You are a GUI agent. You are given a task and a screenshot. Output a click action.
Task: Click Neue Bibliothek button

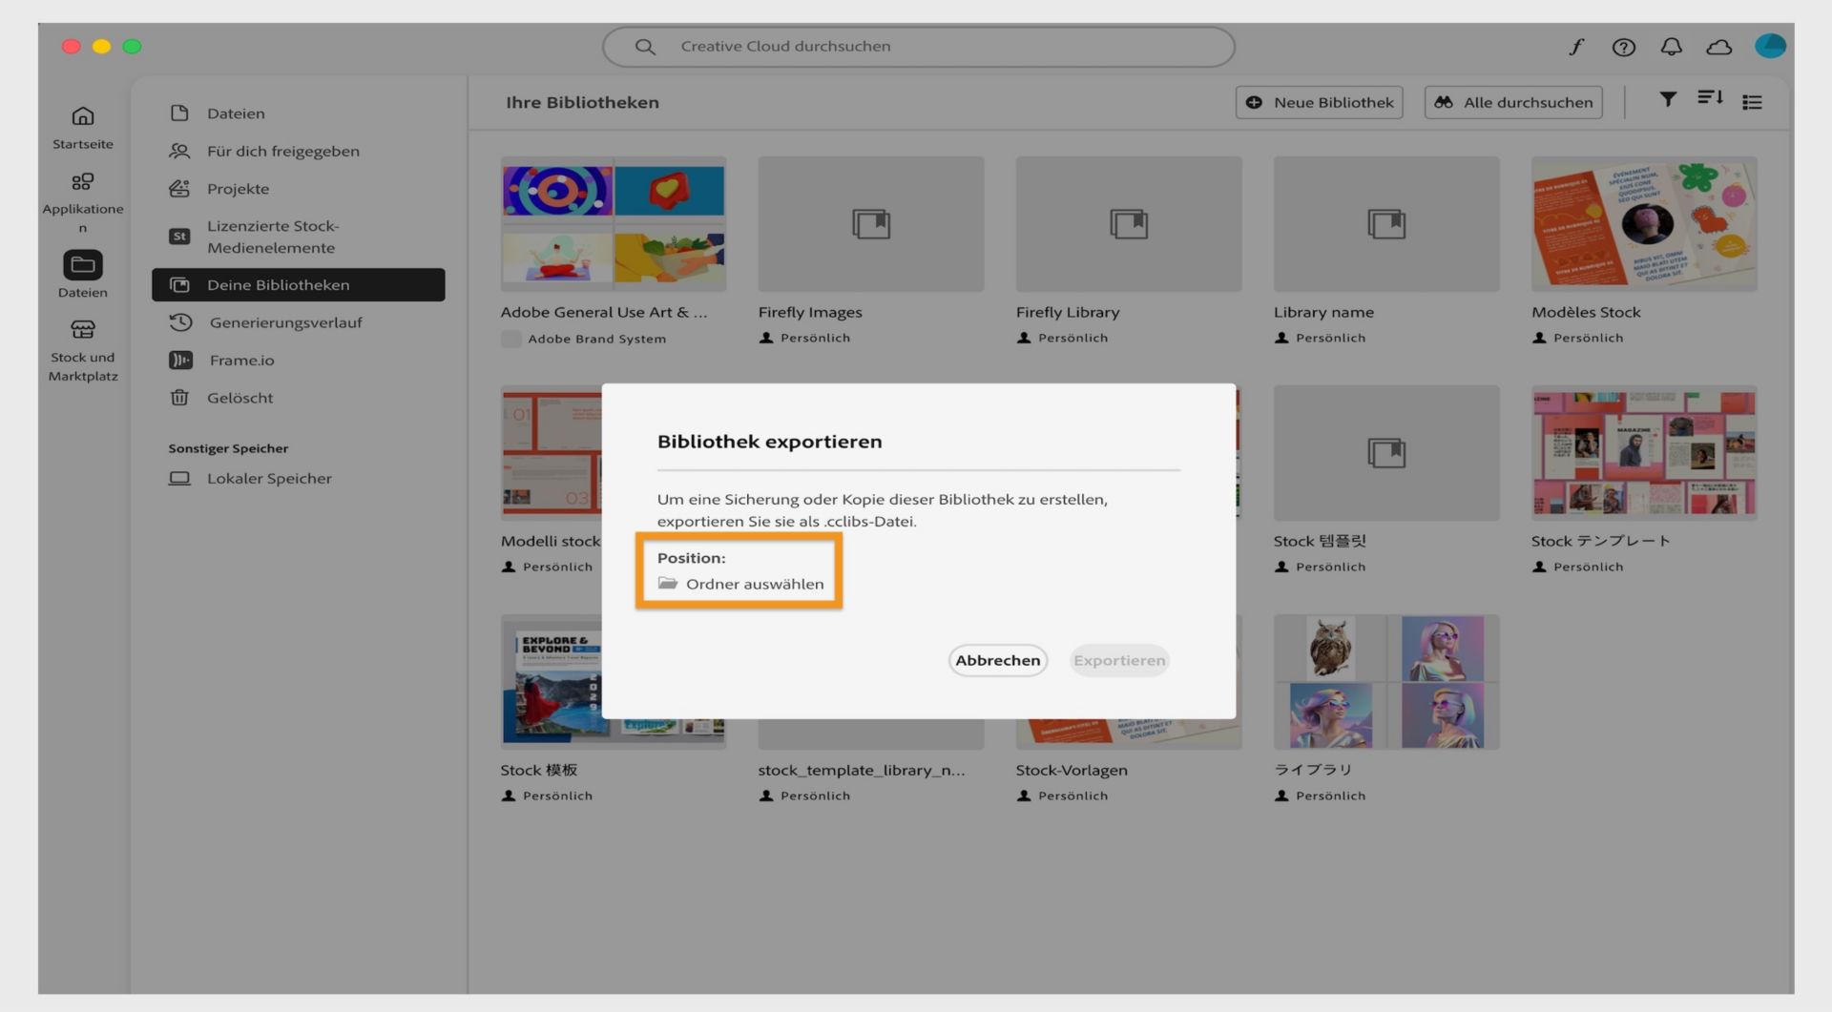pyautogui.click(x=1319, y=102)
